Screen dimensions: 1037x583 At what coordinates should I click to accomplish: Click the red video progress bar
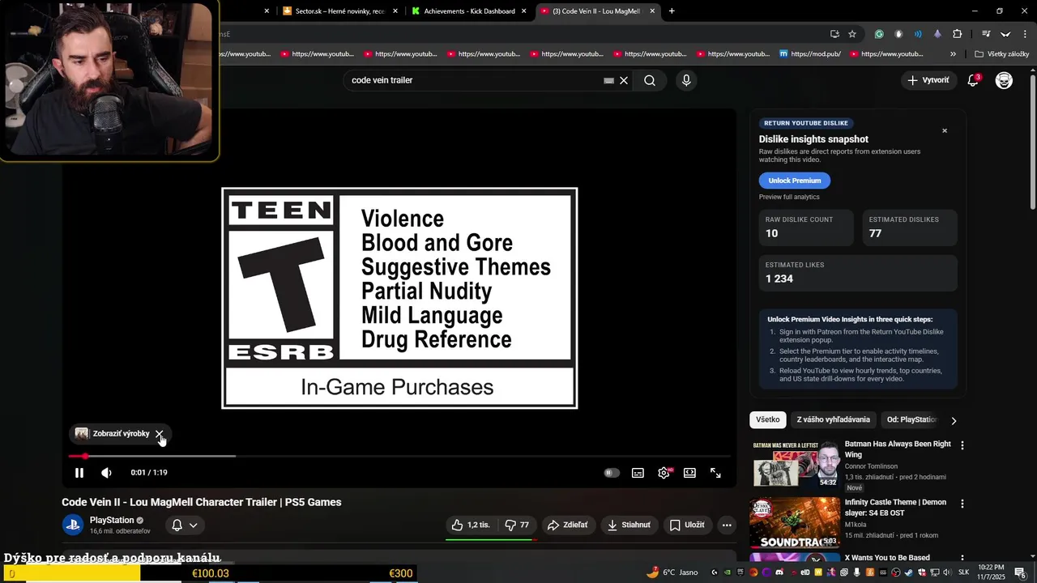click(400, 456)
